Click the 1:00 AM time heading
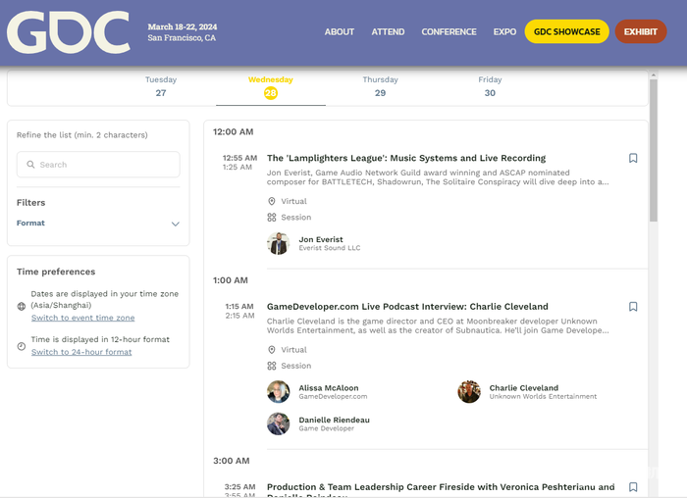 231,280
